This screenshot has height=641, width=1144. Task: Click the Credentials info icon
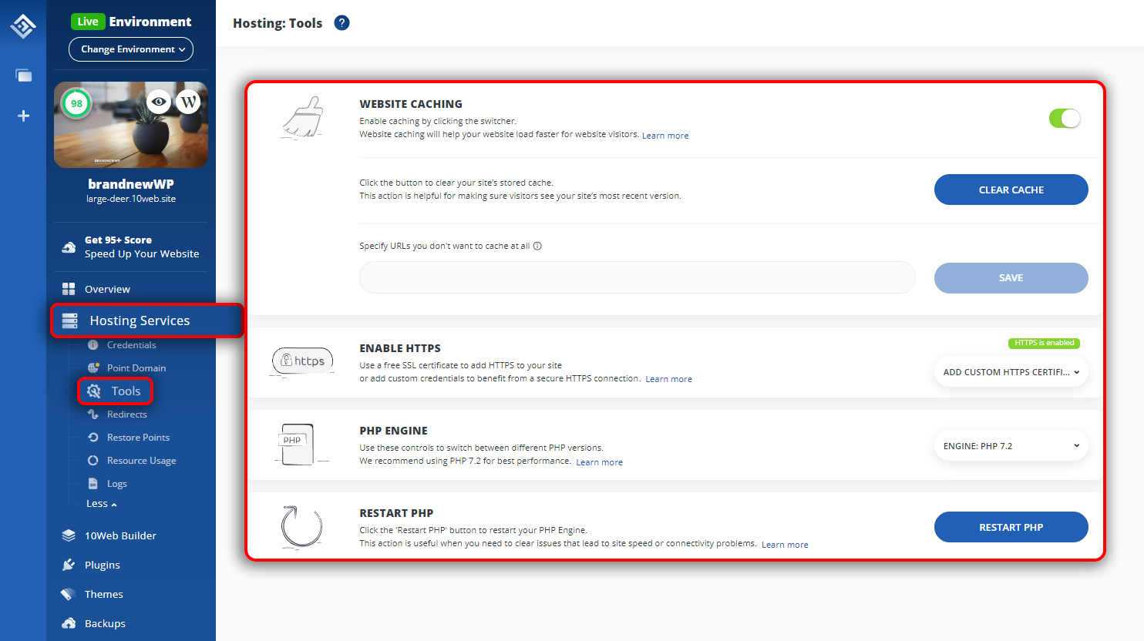point(93,345)
